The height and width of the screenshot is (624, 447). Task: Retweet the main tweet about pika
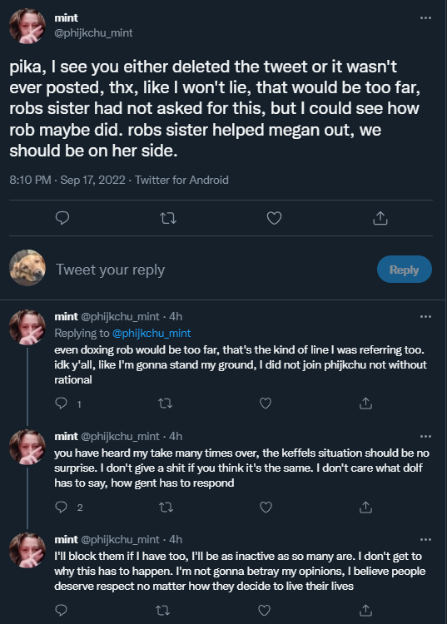(168, 218)
